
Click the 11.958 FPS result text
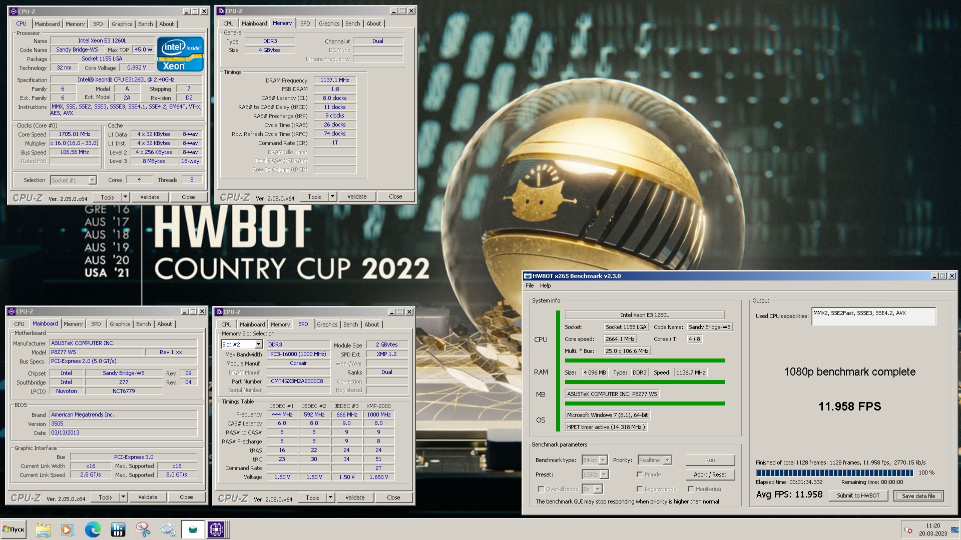(849, 406)
